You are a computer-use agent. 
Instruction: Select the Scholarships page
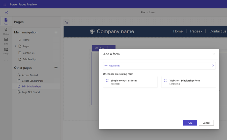(x=30, y=59)
